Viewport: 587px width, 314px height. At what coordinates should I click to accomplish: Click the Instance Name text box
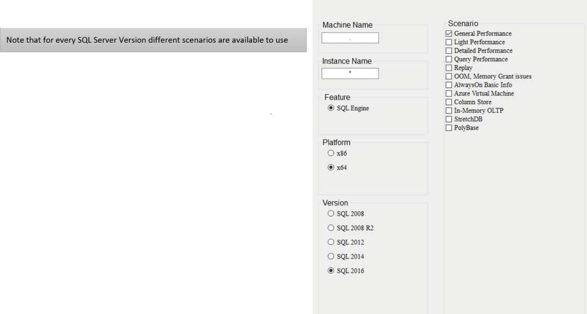350,74
